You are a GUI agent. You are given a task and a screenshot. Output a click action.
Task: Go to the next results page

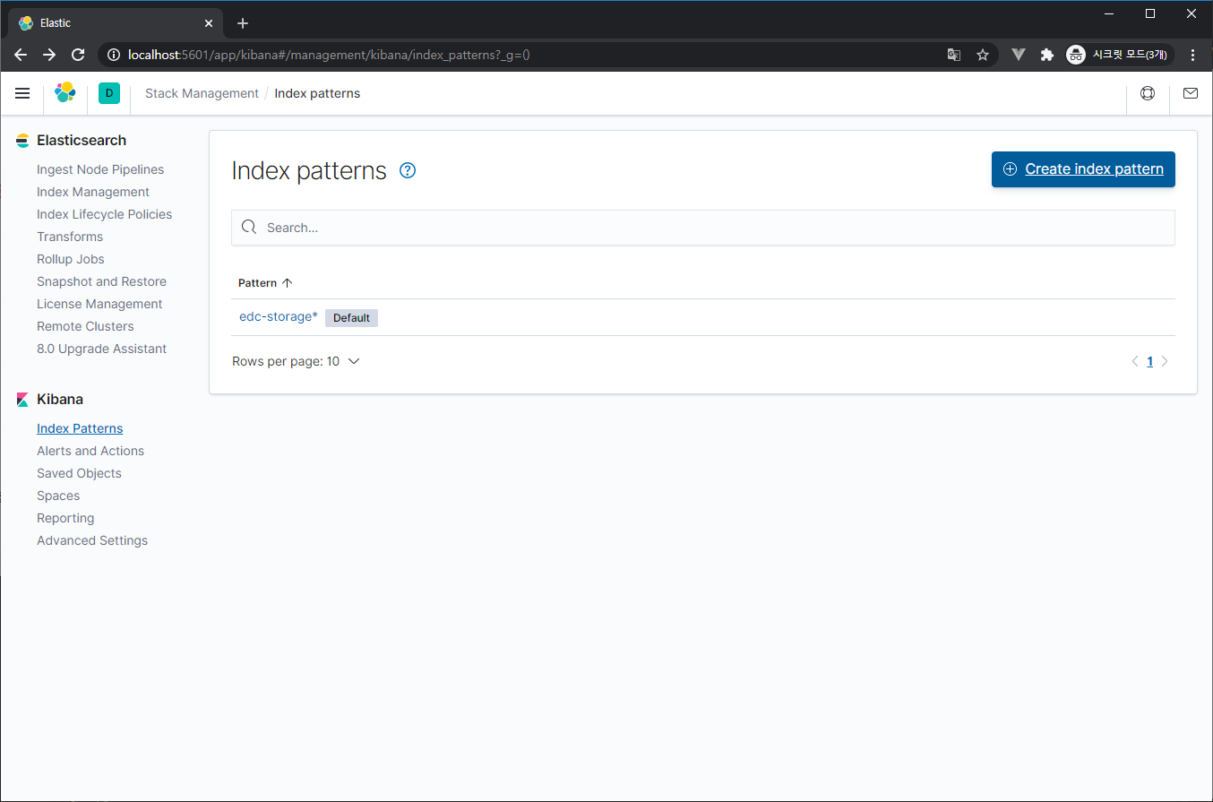(1165, 362)
